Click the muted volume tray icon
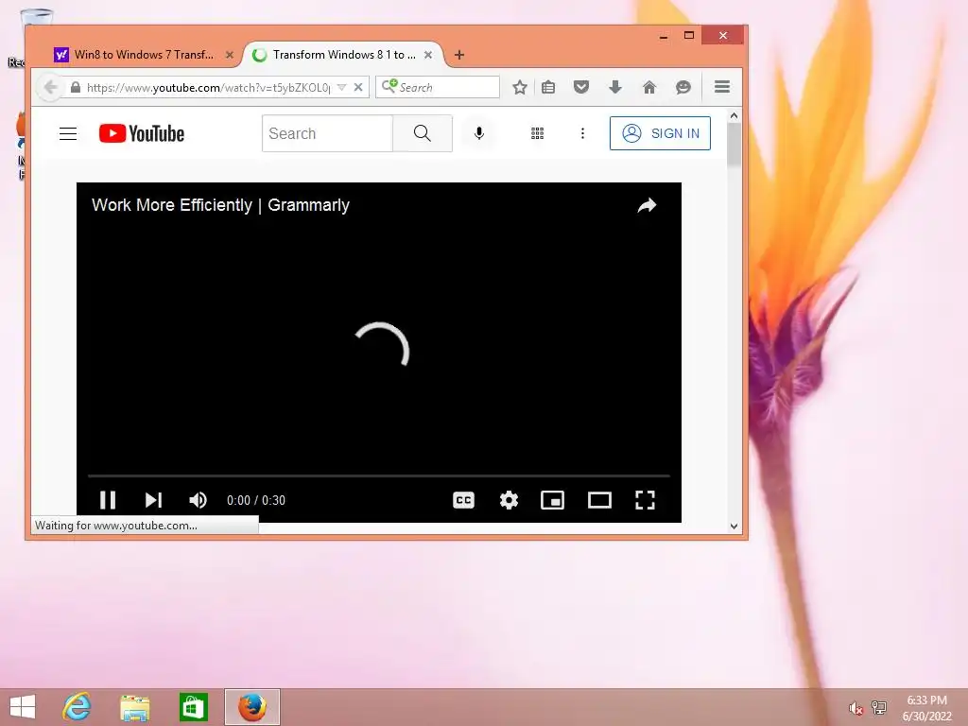 [x=855, y=708]
